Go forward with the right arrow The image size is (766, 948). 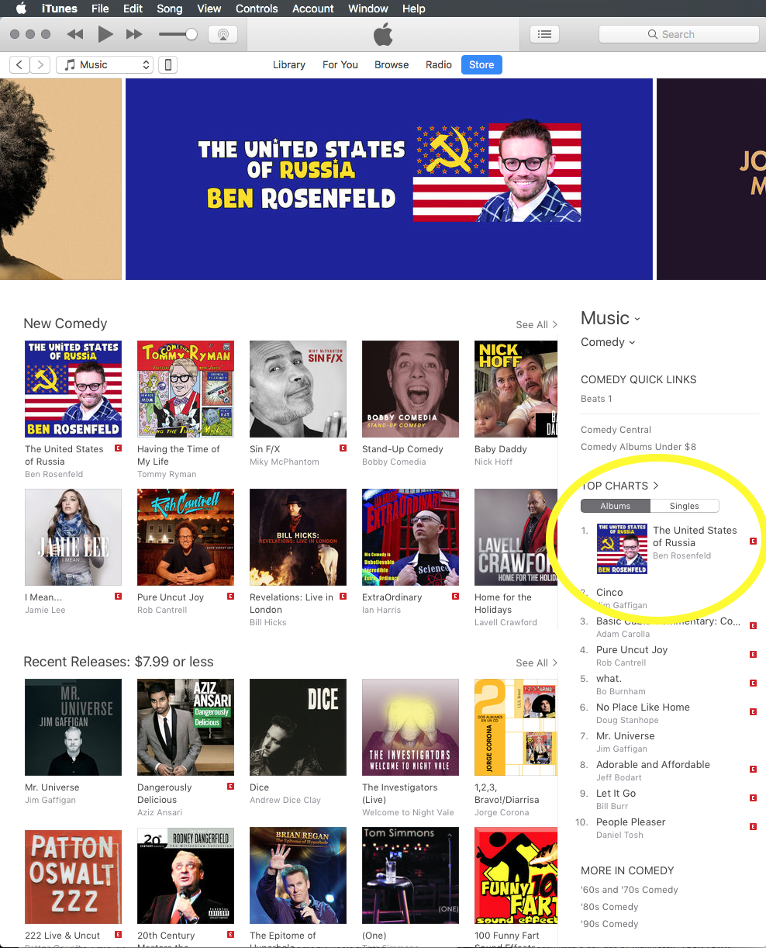40,65
